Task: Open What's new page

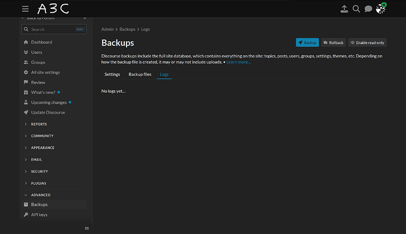Action: (54, 92)
